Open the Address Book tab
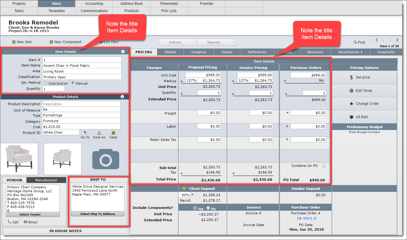The image size is (407, 240). point(132,4)
